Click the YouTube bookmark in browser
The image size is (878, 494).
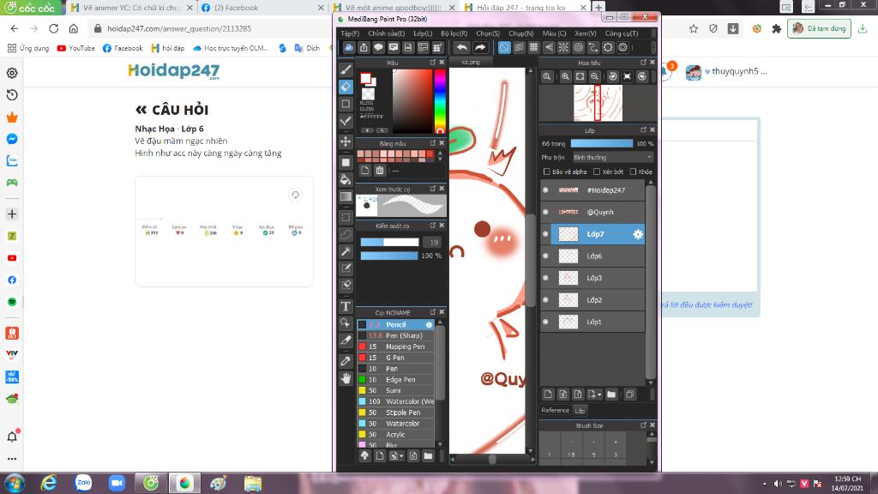76,48
